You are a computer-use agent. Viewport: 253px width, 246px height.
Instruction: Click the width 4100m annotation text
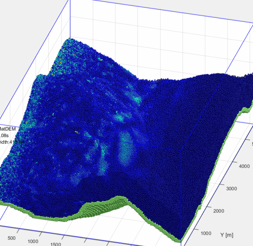point(12,142)
